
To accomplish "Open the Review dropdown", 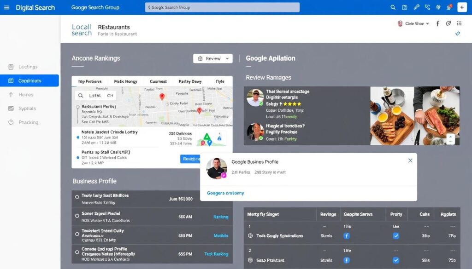I will coord(213,58).
